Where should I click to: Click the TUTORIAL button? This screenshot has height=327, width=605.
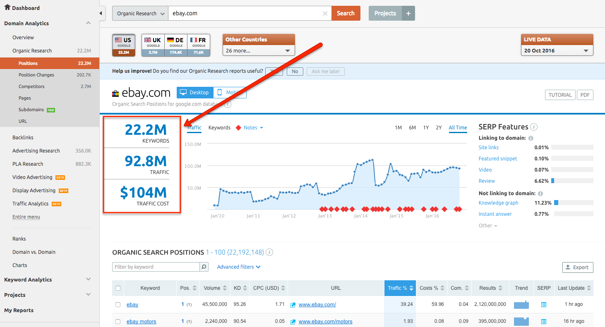(x=560, y=95)
